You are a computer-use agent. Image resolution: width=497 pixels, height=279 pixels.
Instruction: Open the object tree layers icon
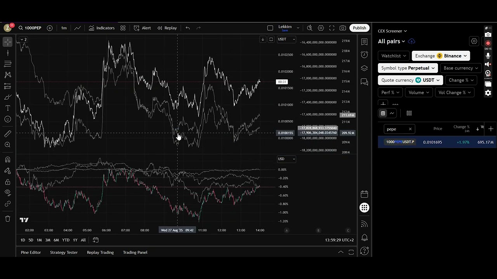point(364,68)
